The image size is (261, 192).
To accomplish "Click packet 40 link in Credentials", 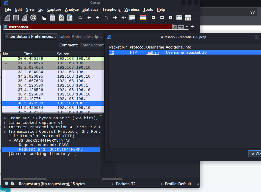I will coord(112,52).
